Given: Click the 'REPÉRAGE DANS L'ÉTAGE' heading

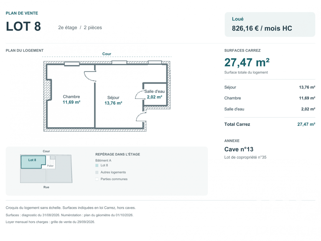Looking at the screenshot, I should (118, 154).
